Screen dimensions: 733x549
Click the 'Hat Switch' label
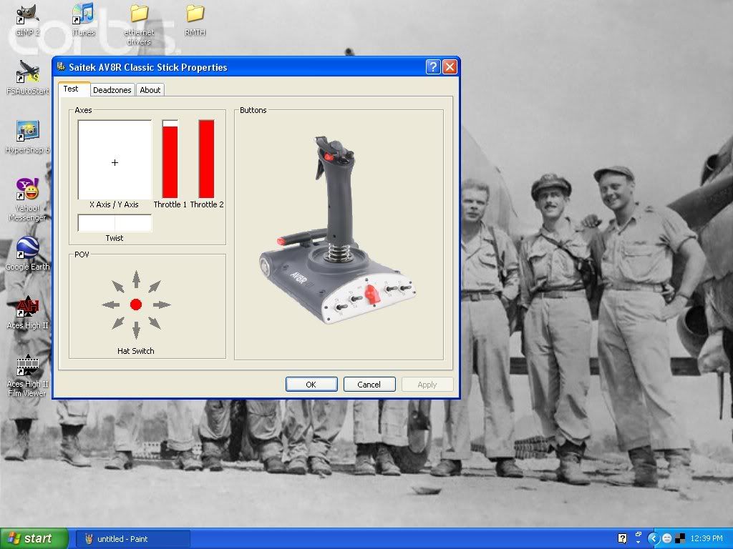pyautogui.click(x=135, y=351)
